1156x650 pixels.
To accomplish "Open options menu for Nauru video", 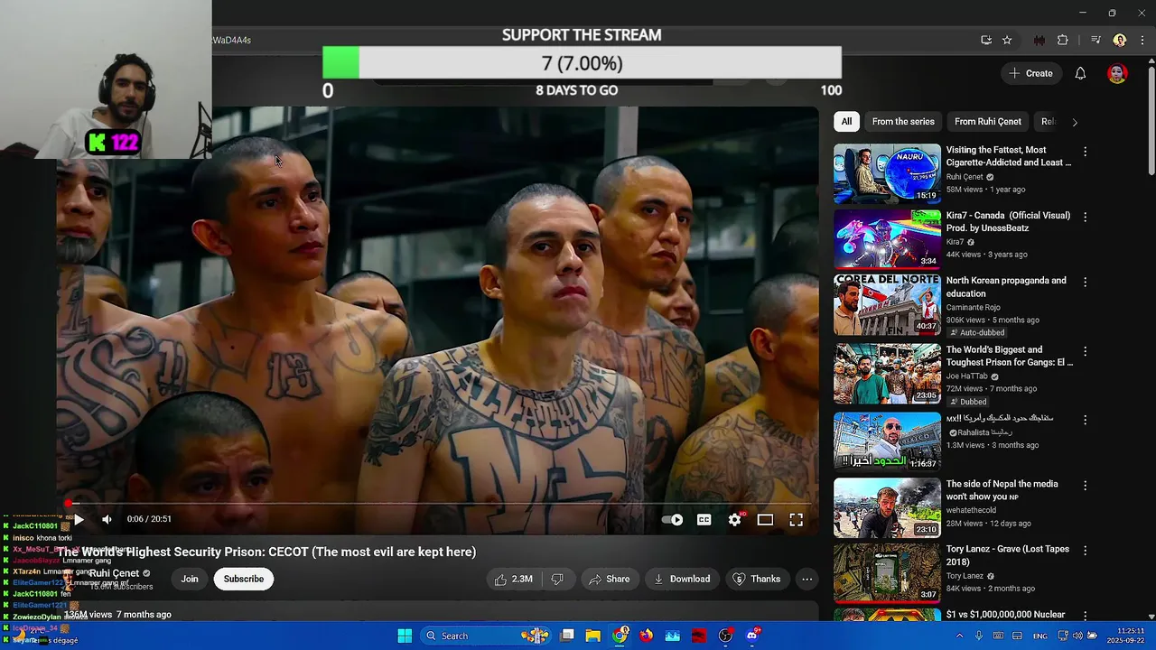I will pyautogui.click(x=1085, y=152).
